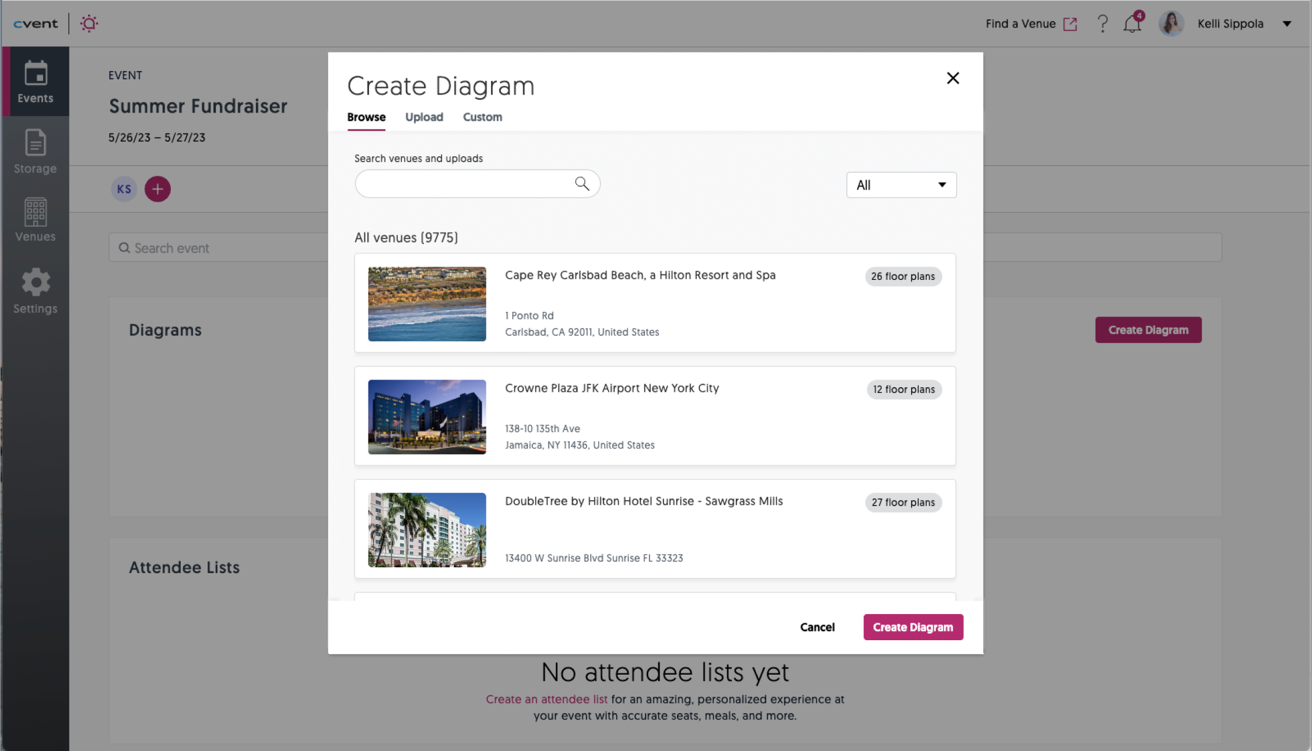Open Settings gear in sidebar
Screen dimensions: 1312x751
[36, 291]
